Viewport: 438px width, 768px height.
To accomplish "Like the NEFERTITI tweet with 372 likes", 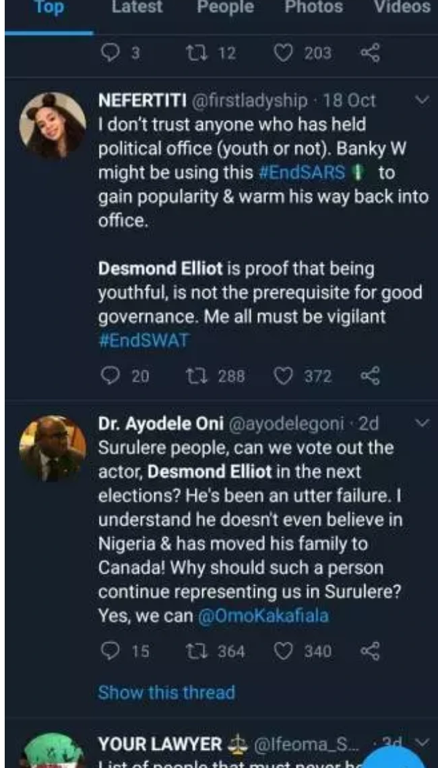I will 284,376.
